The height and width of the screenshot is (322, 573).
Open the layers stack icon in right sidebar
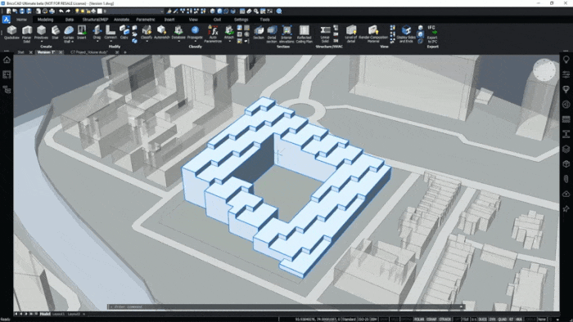566,149
